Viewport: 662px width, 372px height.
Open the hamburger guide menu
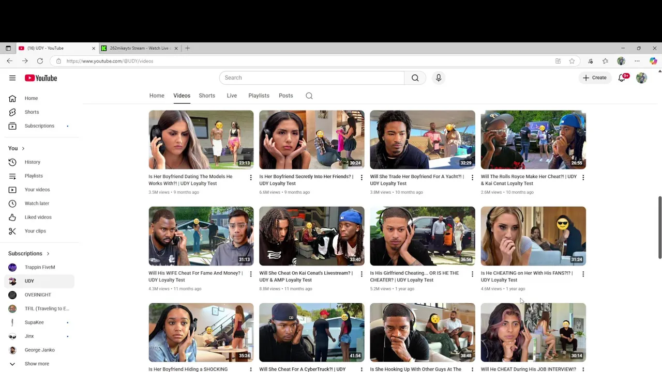(x=12, y=78)
